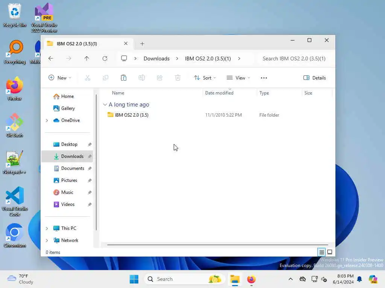
Task: Click the Delete trash icon
Action: pos(178,78)
